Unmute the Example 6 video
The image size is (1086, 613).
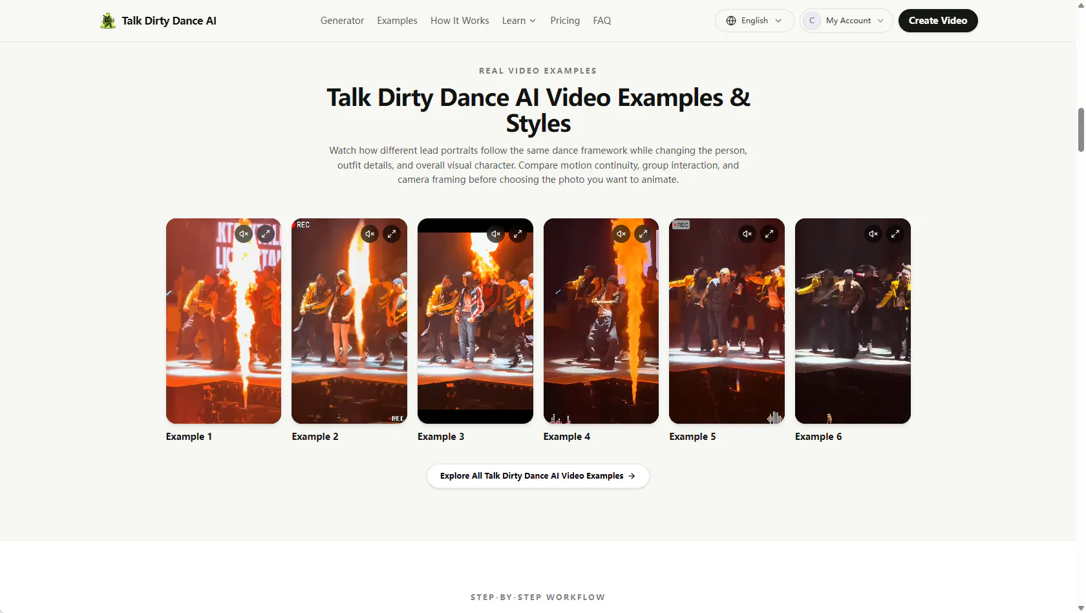pyautogui.click(x=873, y=234)
